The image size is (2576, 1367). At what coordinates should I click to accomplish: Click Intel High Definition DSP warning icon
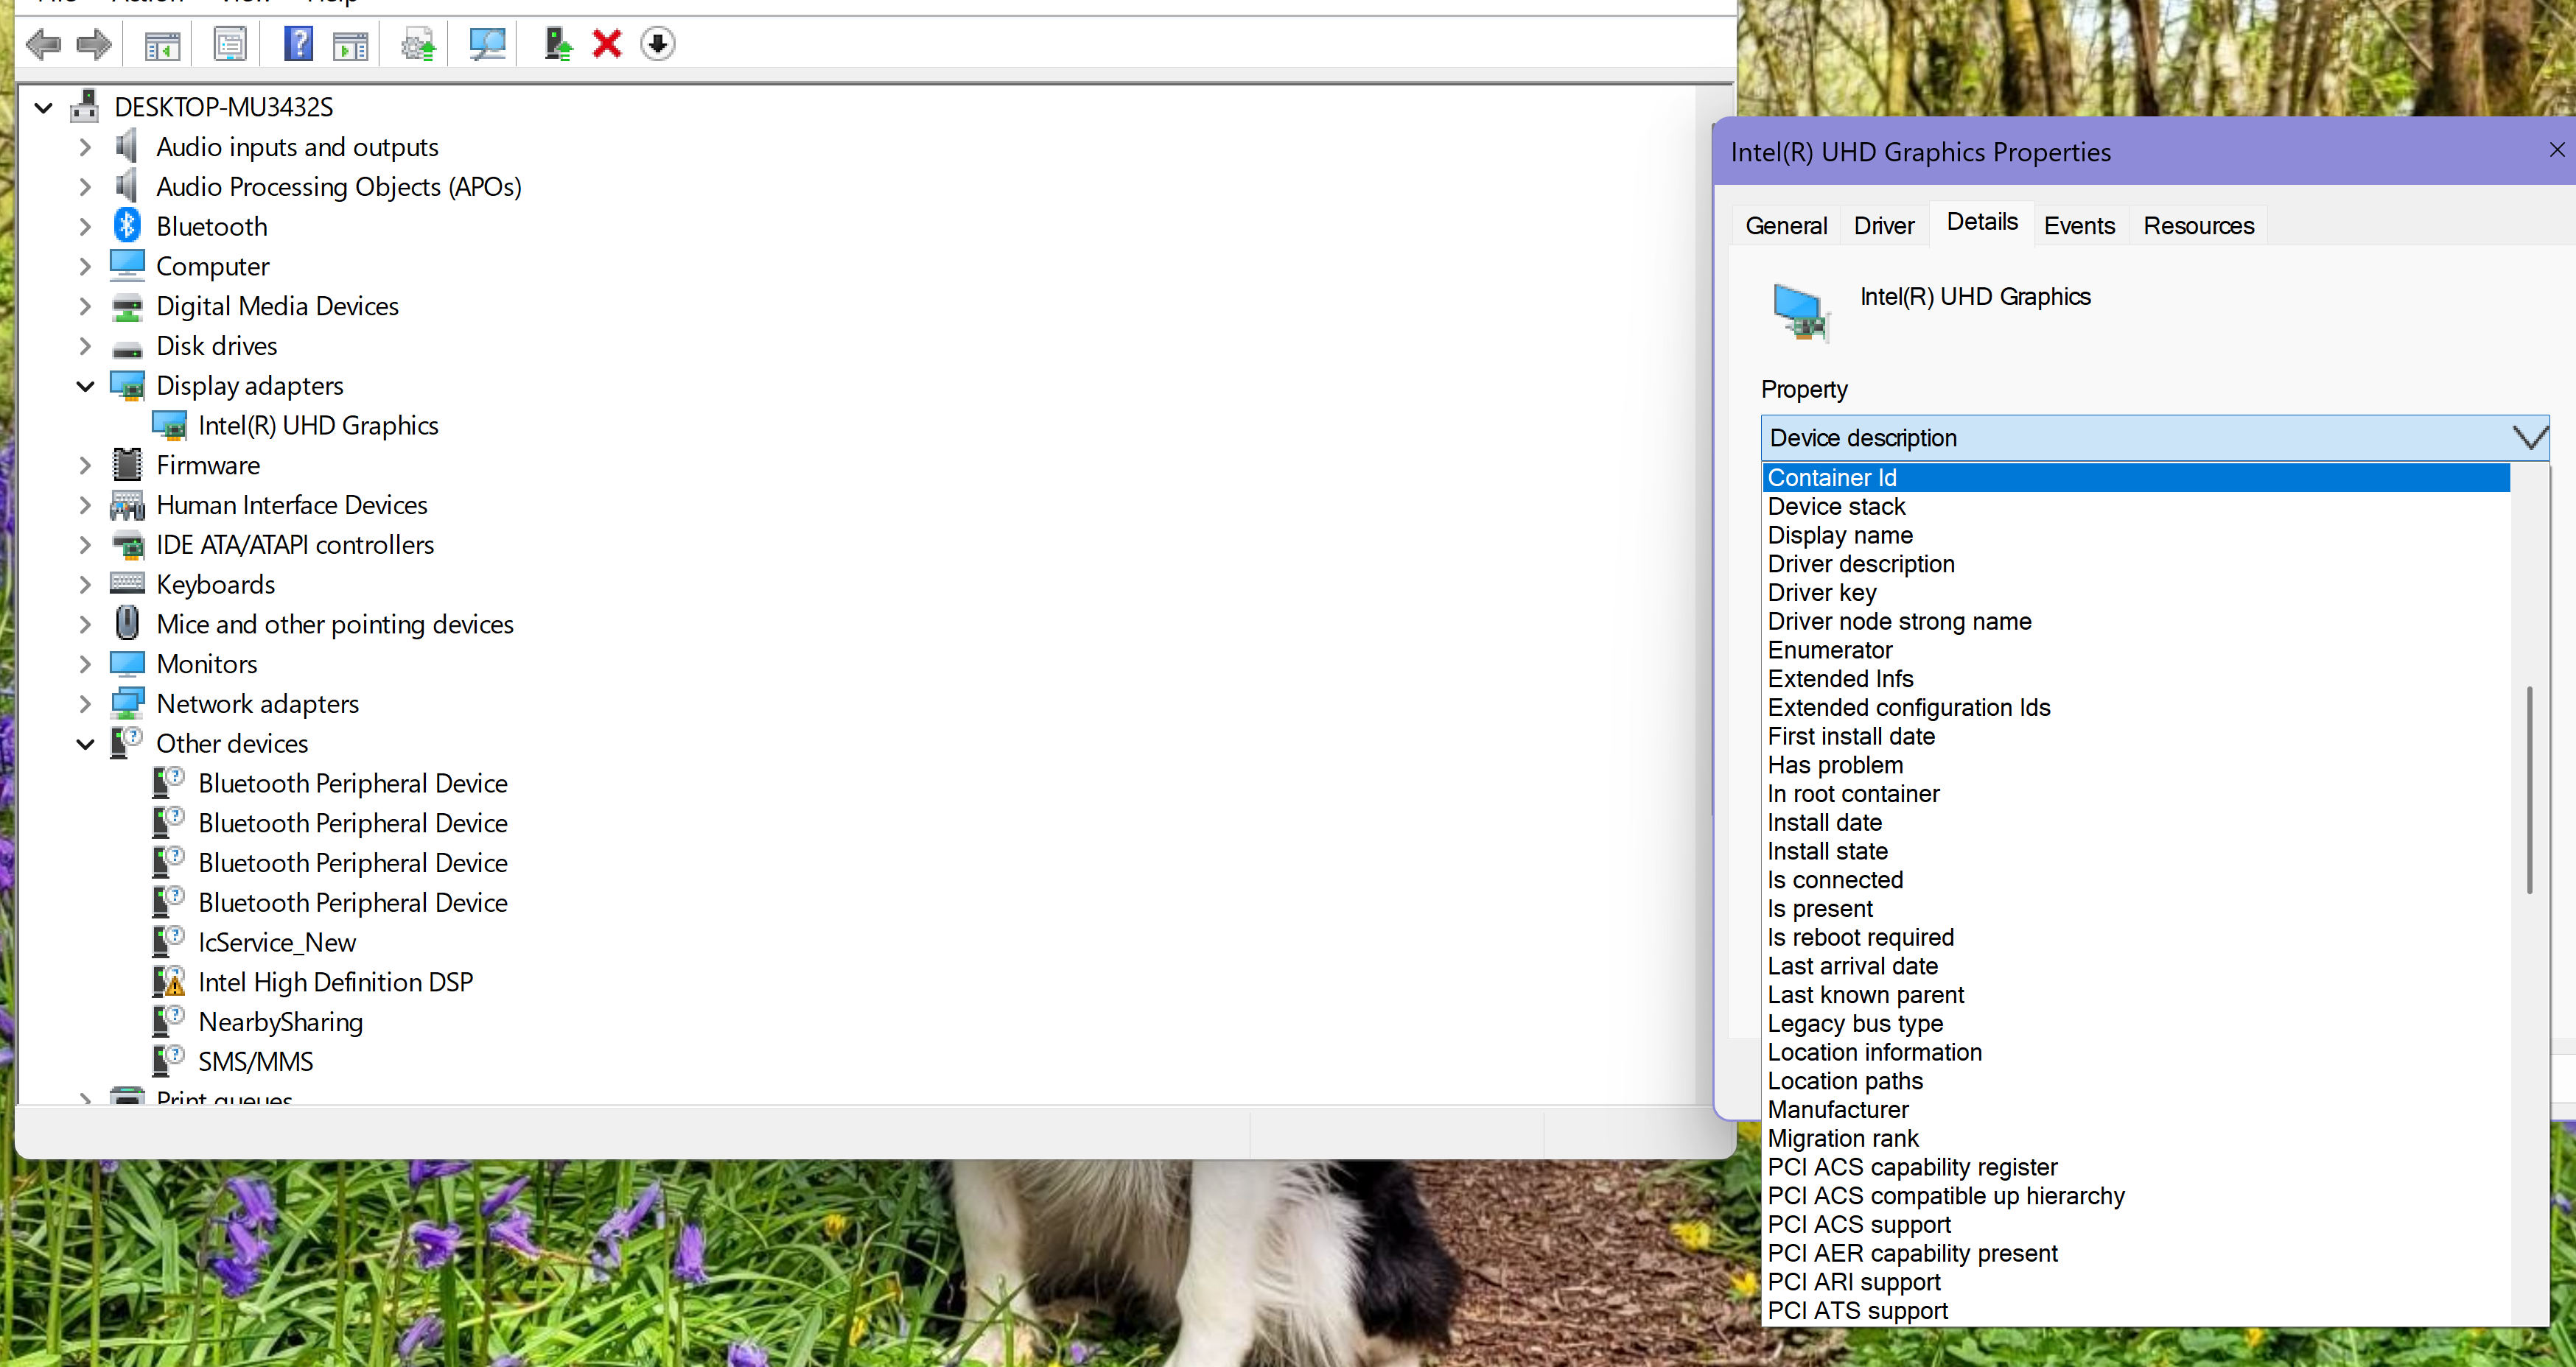pyautogui.click(x=169, y=981)
